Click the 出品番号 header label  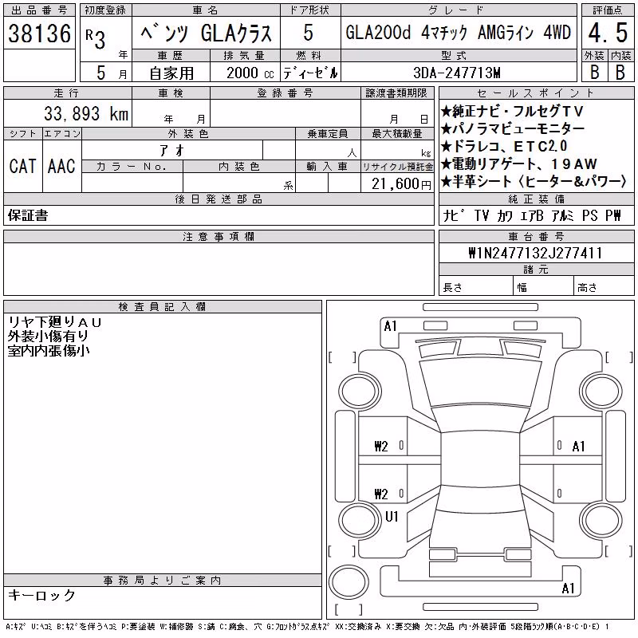pyautogui.click(x=39, y=10)
